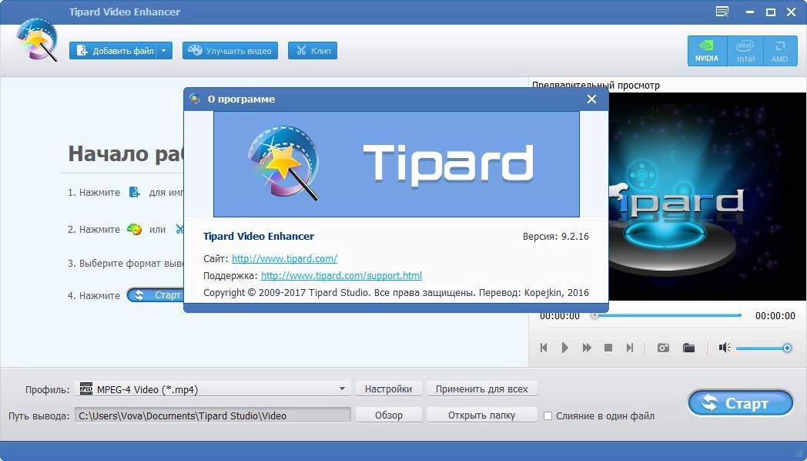Click the Предварительный просмотр label
This screenshot has width=807, height=461.
595,86
